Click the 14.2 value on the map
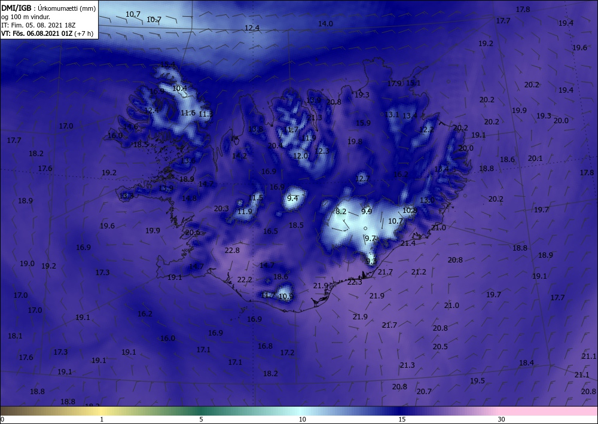This screenshot has height=424, width=598. point(240,156)
